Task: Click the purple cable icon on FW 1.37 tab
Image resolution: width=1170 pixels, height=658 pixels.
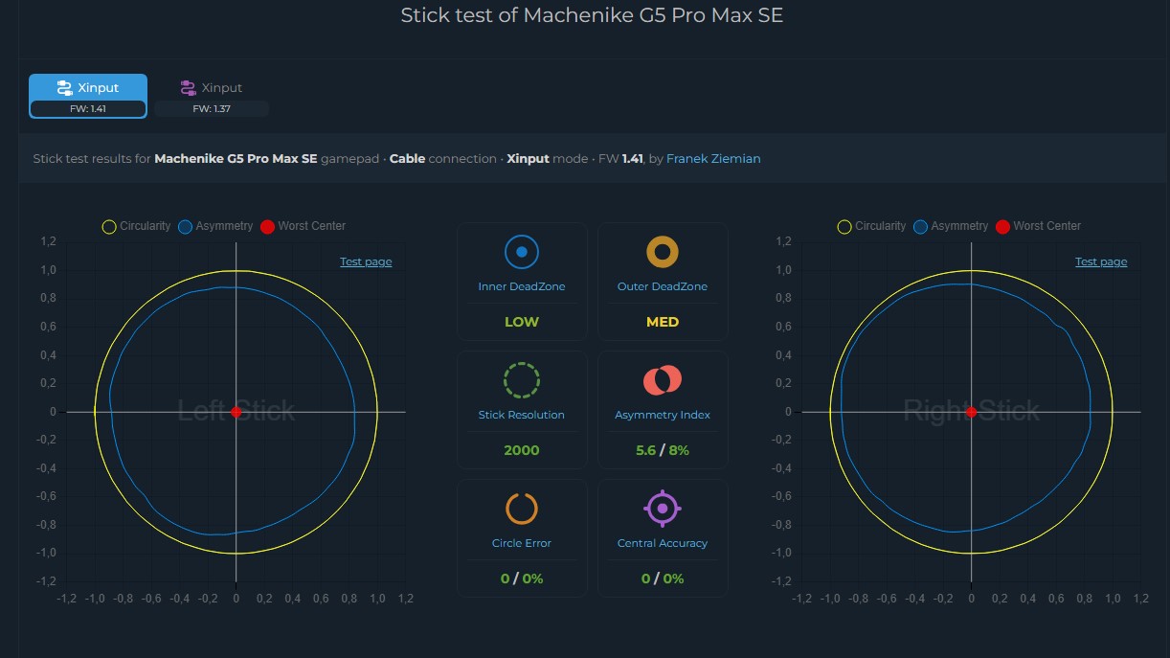Action: coord(189,88)
